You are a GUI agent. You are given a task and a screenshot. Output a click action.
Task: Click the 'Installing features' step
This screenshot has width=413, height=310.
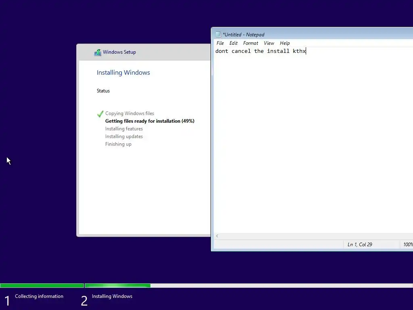[124, 129]
